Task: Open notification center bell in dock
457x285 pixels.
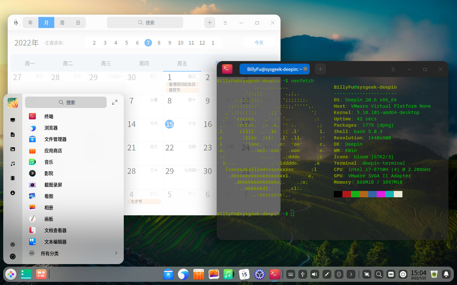Action: click(x=446, y=274)
